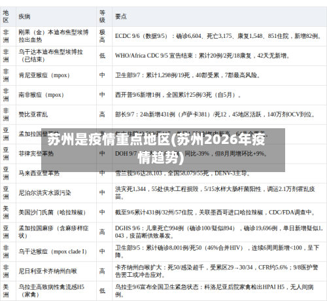Click 西开普9/6新增1例 text
327x301 pixels.
tap(178, 95)
